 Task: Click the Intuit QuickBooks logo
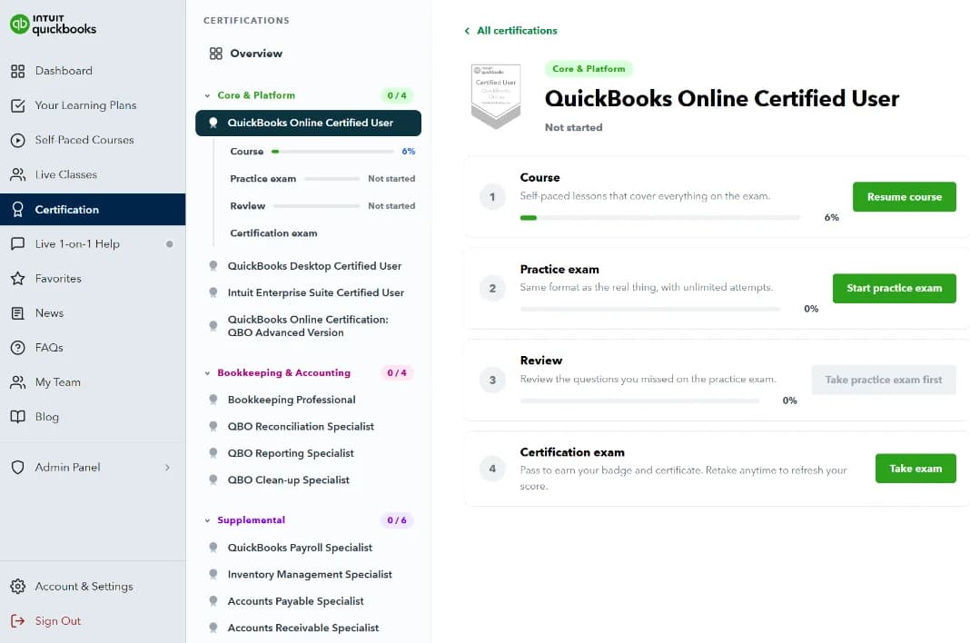click(x=54, y=25)
